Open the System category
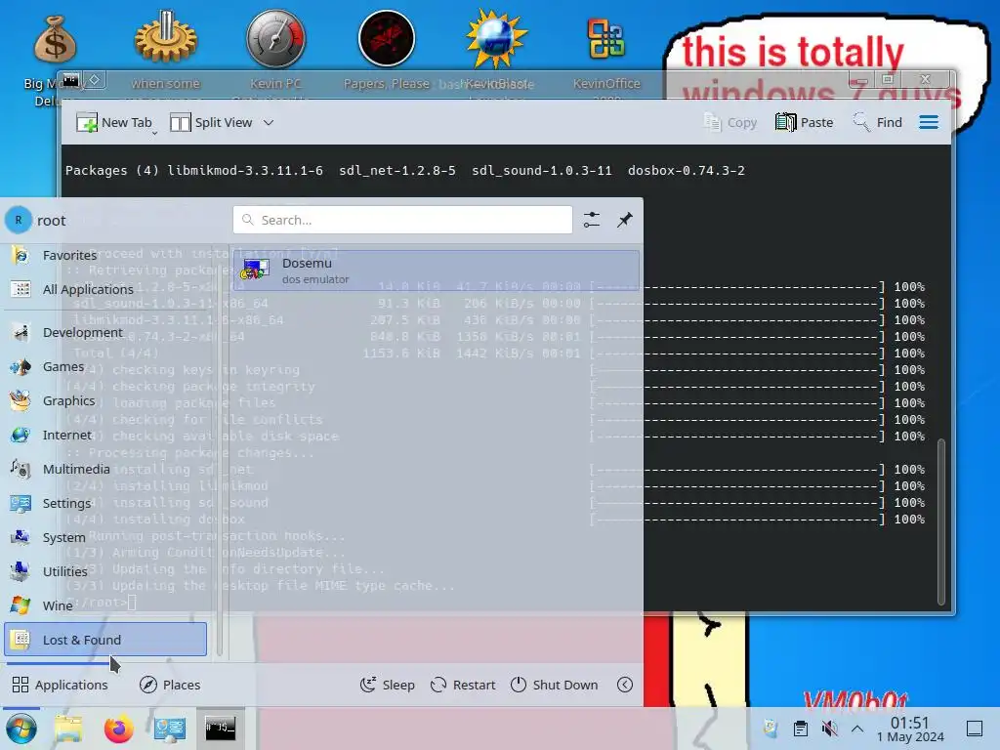 pyautogui.click(x=105, y=537)
